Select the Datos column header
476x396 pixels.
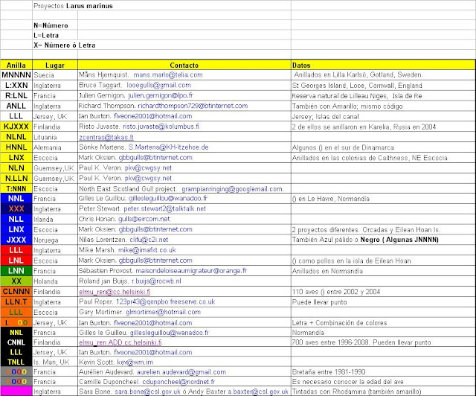pyautogui.click(x=383, y=65)
